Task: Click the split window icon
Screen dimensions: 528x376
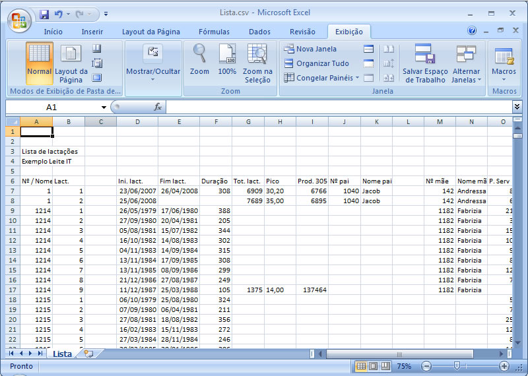Action: pyautogui.click(x=369, y=49)
